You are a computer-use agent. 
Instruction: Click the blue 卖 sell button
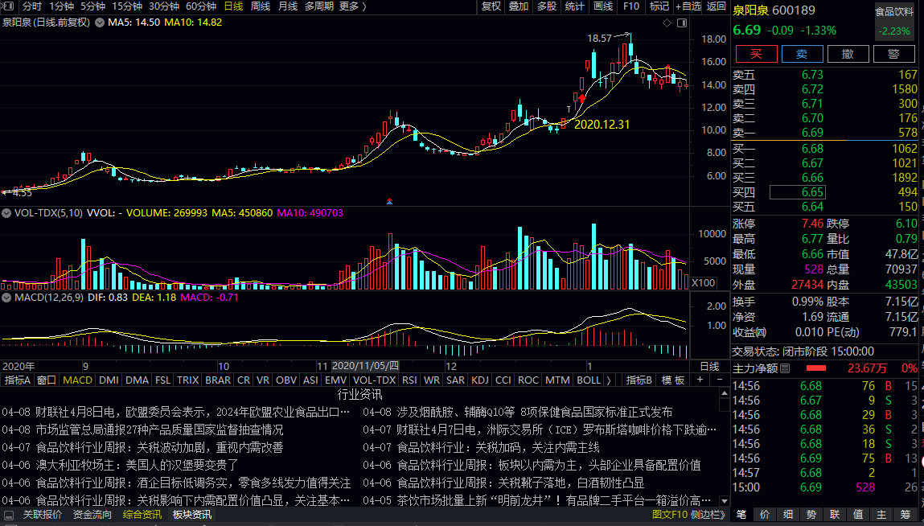[802, 54]
